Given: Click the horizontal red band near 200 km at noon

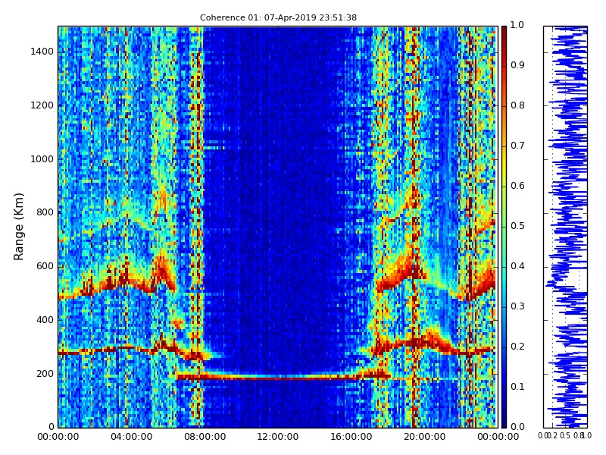Looking at the screenshot, I should (x=283, y=376).
